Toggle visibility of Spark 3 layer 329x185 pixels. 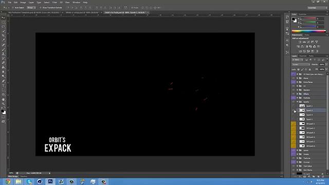(294, 110)
